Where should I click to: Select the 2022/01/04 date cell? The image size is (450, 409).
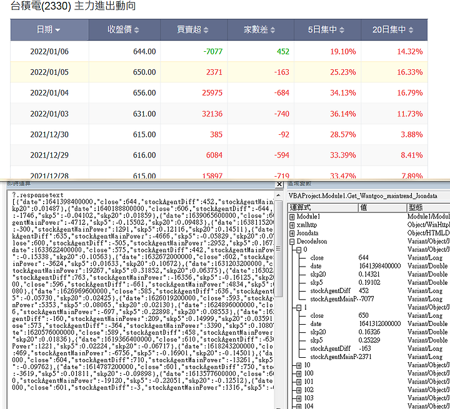[49, 93]
